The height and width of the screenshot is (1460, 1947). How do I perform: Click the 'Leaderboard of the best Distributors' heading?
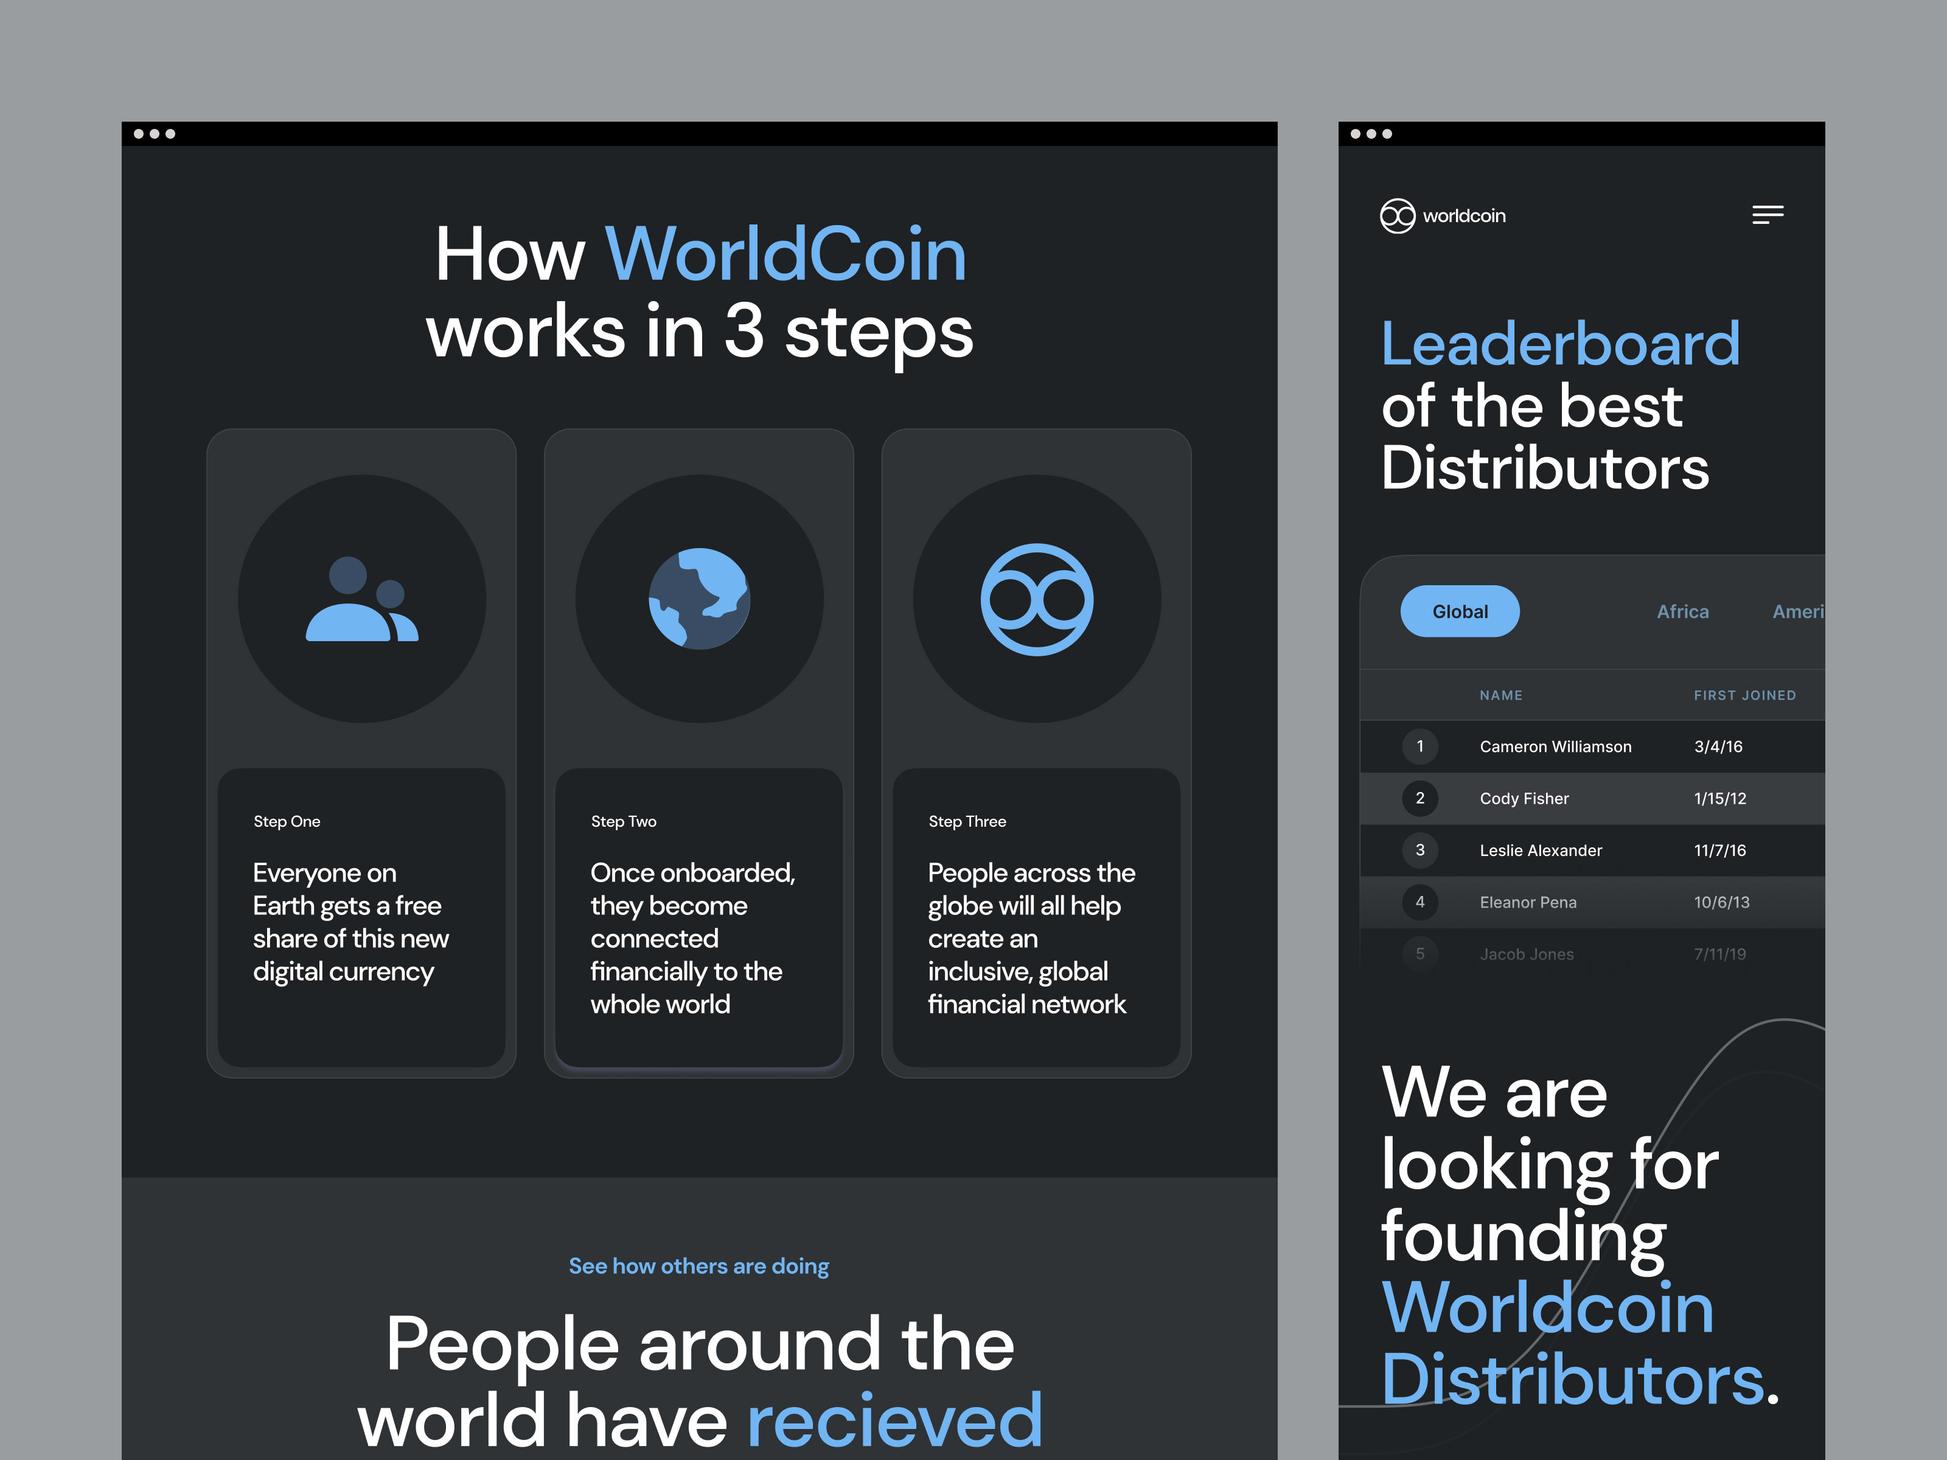1559,406
